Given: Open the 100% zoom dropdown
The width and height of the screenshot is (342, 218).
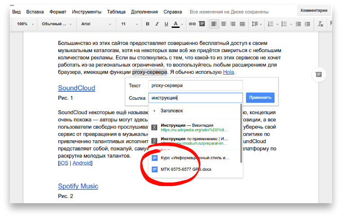Looking at the screenshot, I should [25, 24].
